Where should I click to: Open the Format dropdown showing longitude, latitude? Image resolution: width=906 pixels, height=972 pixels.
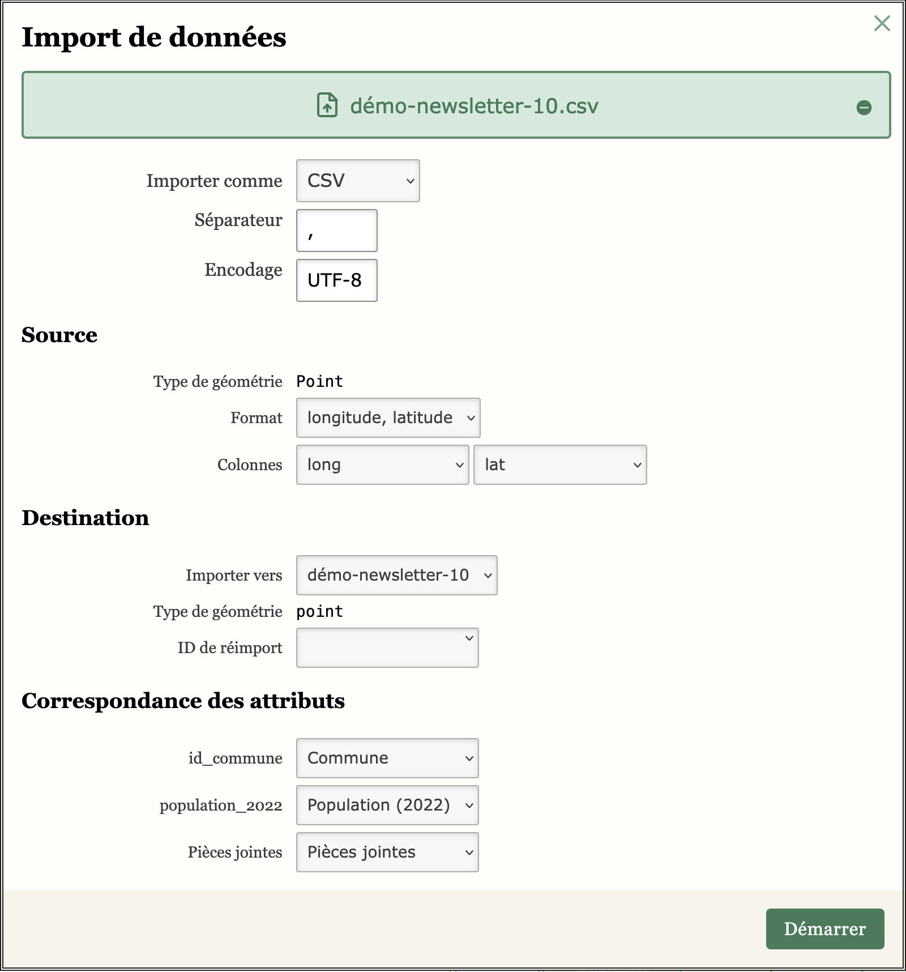point(388,417)
